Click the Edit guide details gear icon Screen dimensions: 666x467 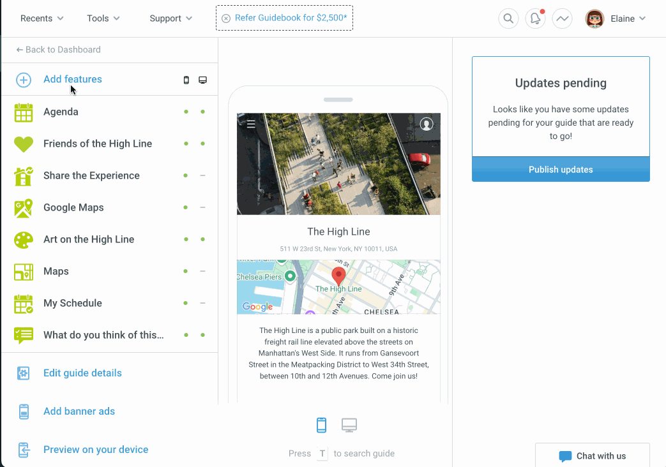[x=24, y=373]
